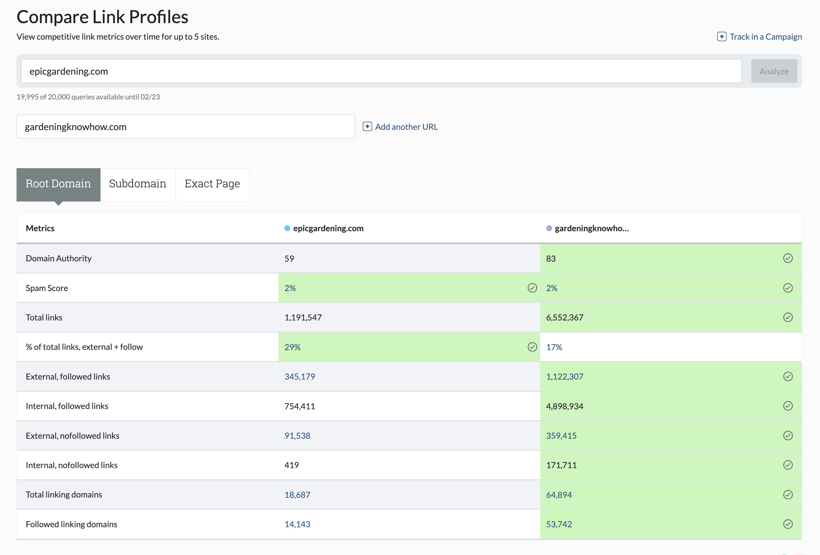Click Followed linking domains row checkmark icon
This screenshot has height=555, width=820.
tap(788, 524)
